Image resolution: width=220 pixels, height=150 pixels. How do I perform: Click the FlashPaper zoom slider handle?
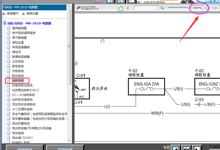point(189,8)
